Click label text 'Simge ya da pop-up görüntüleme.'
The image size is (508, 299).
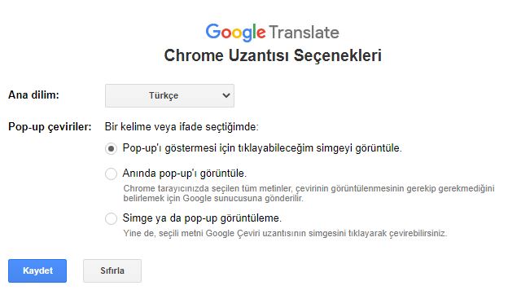click(202, 218)
